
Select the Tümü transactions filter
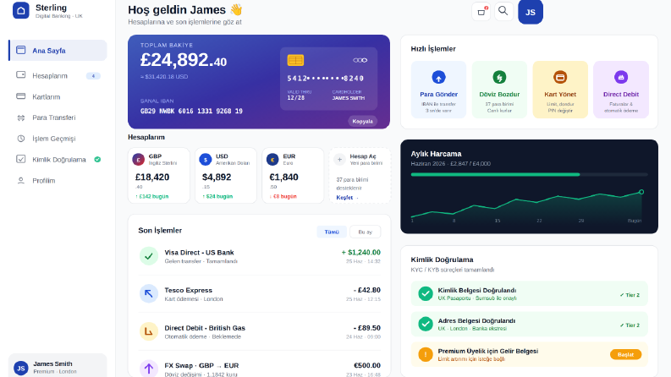[332, 232]
